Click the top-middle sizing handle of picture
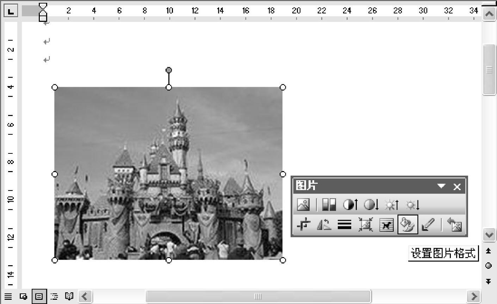 [x=169, y=87]
